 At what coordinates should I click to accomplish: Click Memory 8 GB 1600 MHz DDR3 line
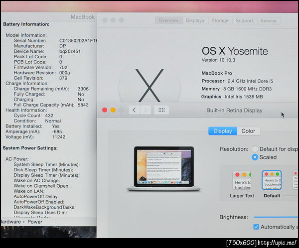pos(237,89)
